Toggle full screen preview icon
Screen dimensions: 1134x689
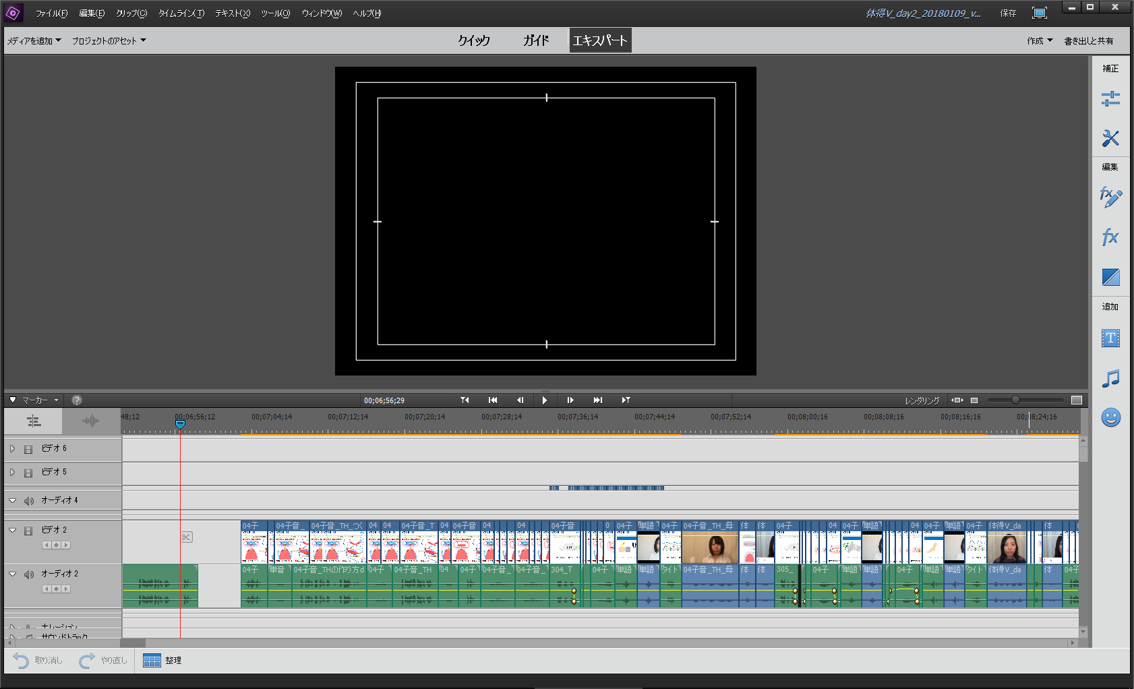coord(1040,13)
